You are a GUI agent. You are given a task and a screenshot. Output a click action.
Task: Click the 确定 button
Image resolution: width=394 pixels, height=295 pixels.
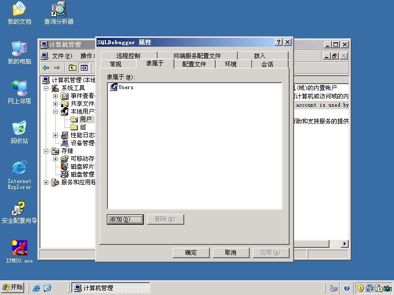[x=191, y=253]
